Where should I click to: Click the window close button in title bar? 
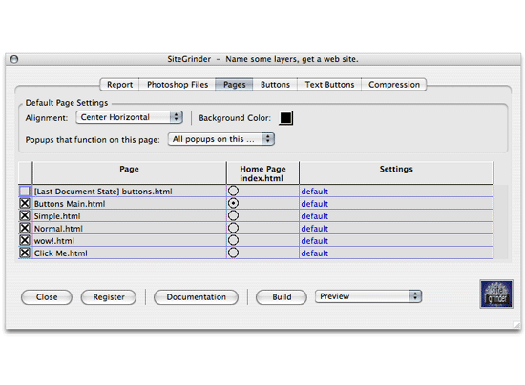(x=14, y=59)
